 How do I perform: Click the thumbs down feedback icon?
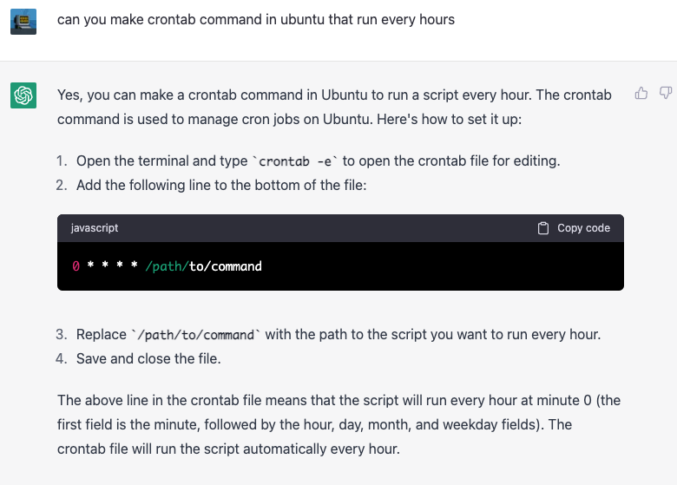click(x=666, y=93)
